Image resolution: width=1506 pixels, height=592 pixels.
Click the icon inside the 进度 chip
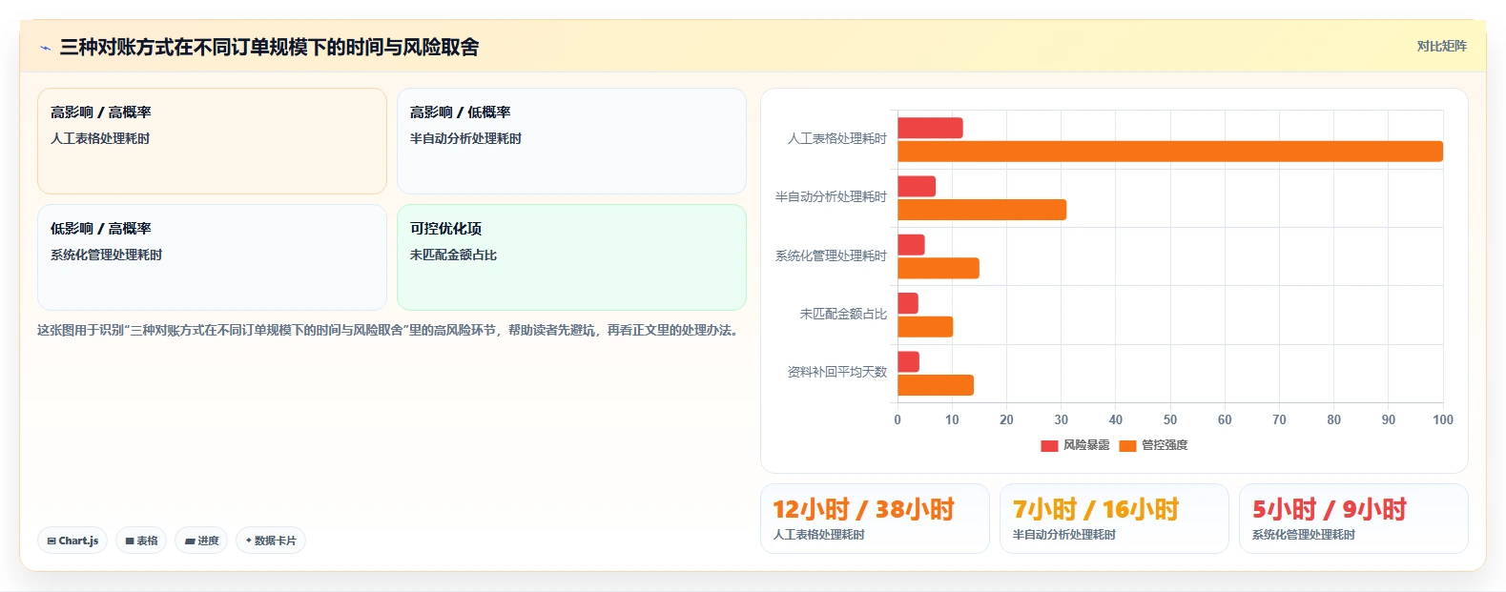[x=190, y=541]
